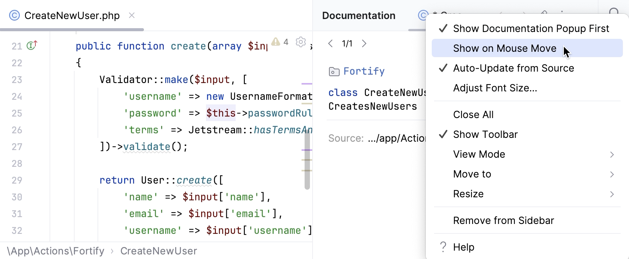Click the User class name on line 29

tap(153, 180)
